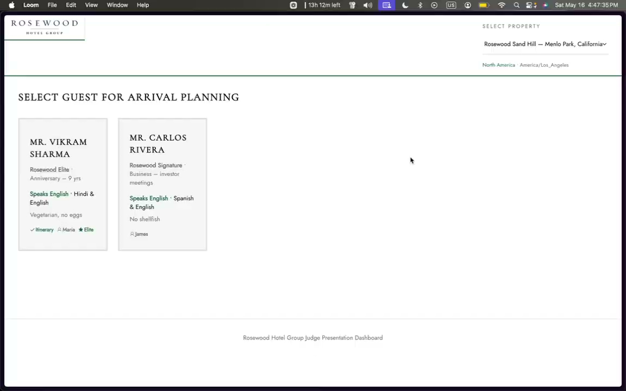Viewport: 626px width, 391px height.
Task: Select the Mr. Vikram Sharma guest card
Action: [63, 184]
